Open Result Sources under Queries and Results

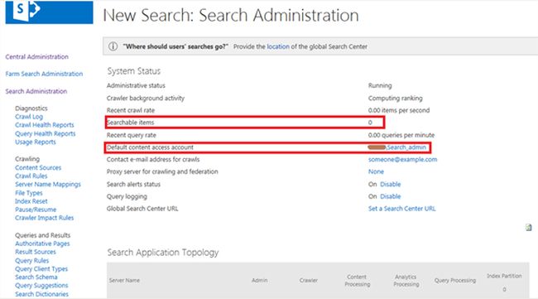(36, 252)
